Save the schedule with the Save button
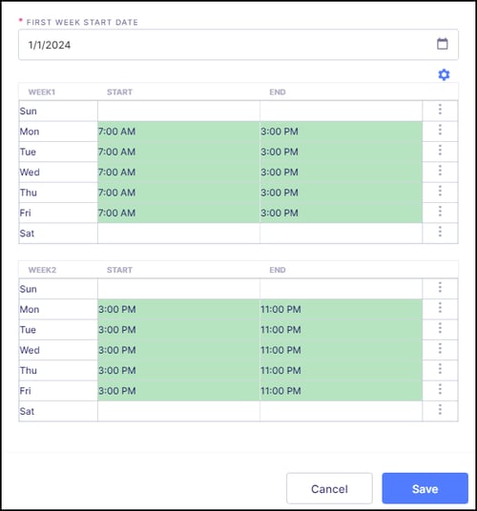The image size is (477, 511). [x=425, y=488]
